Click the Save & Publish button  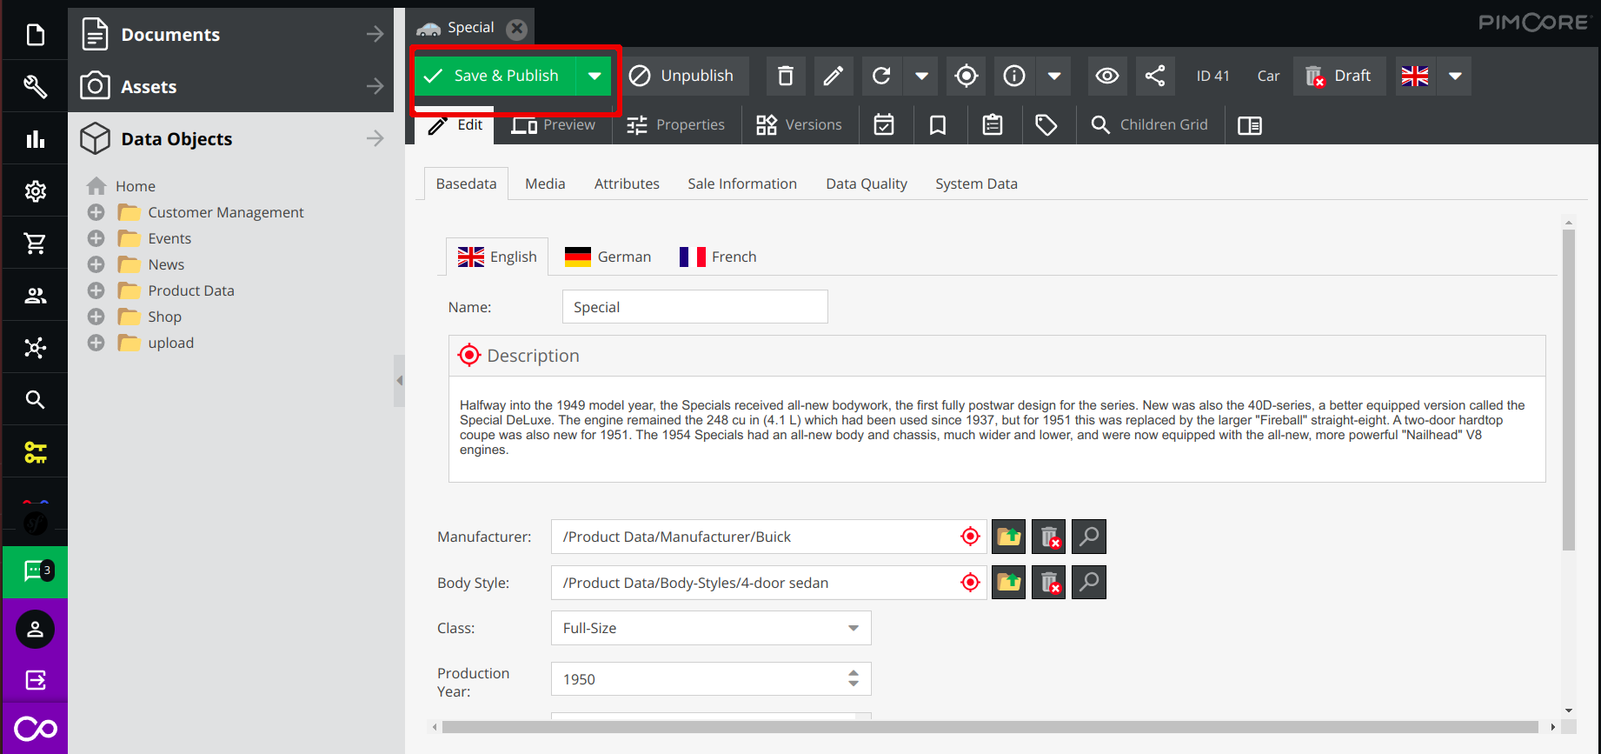point(495,77)
